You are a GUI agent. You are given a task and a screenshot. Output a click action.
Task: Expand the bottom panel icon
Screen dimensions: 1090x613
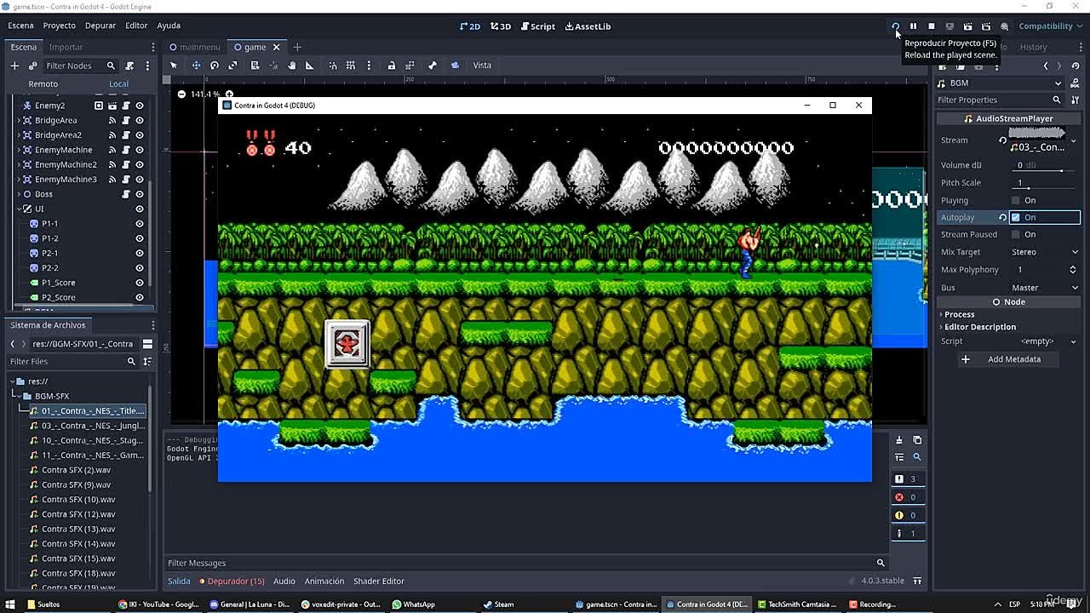[917, 581]
